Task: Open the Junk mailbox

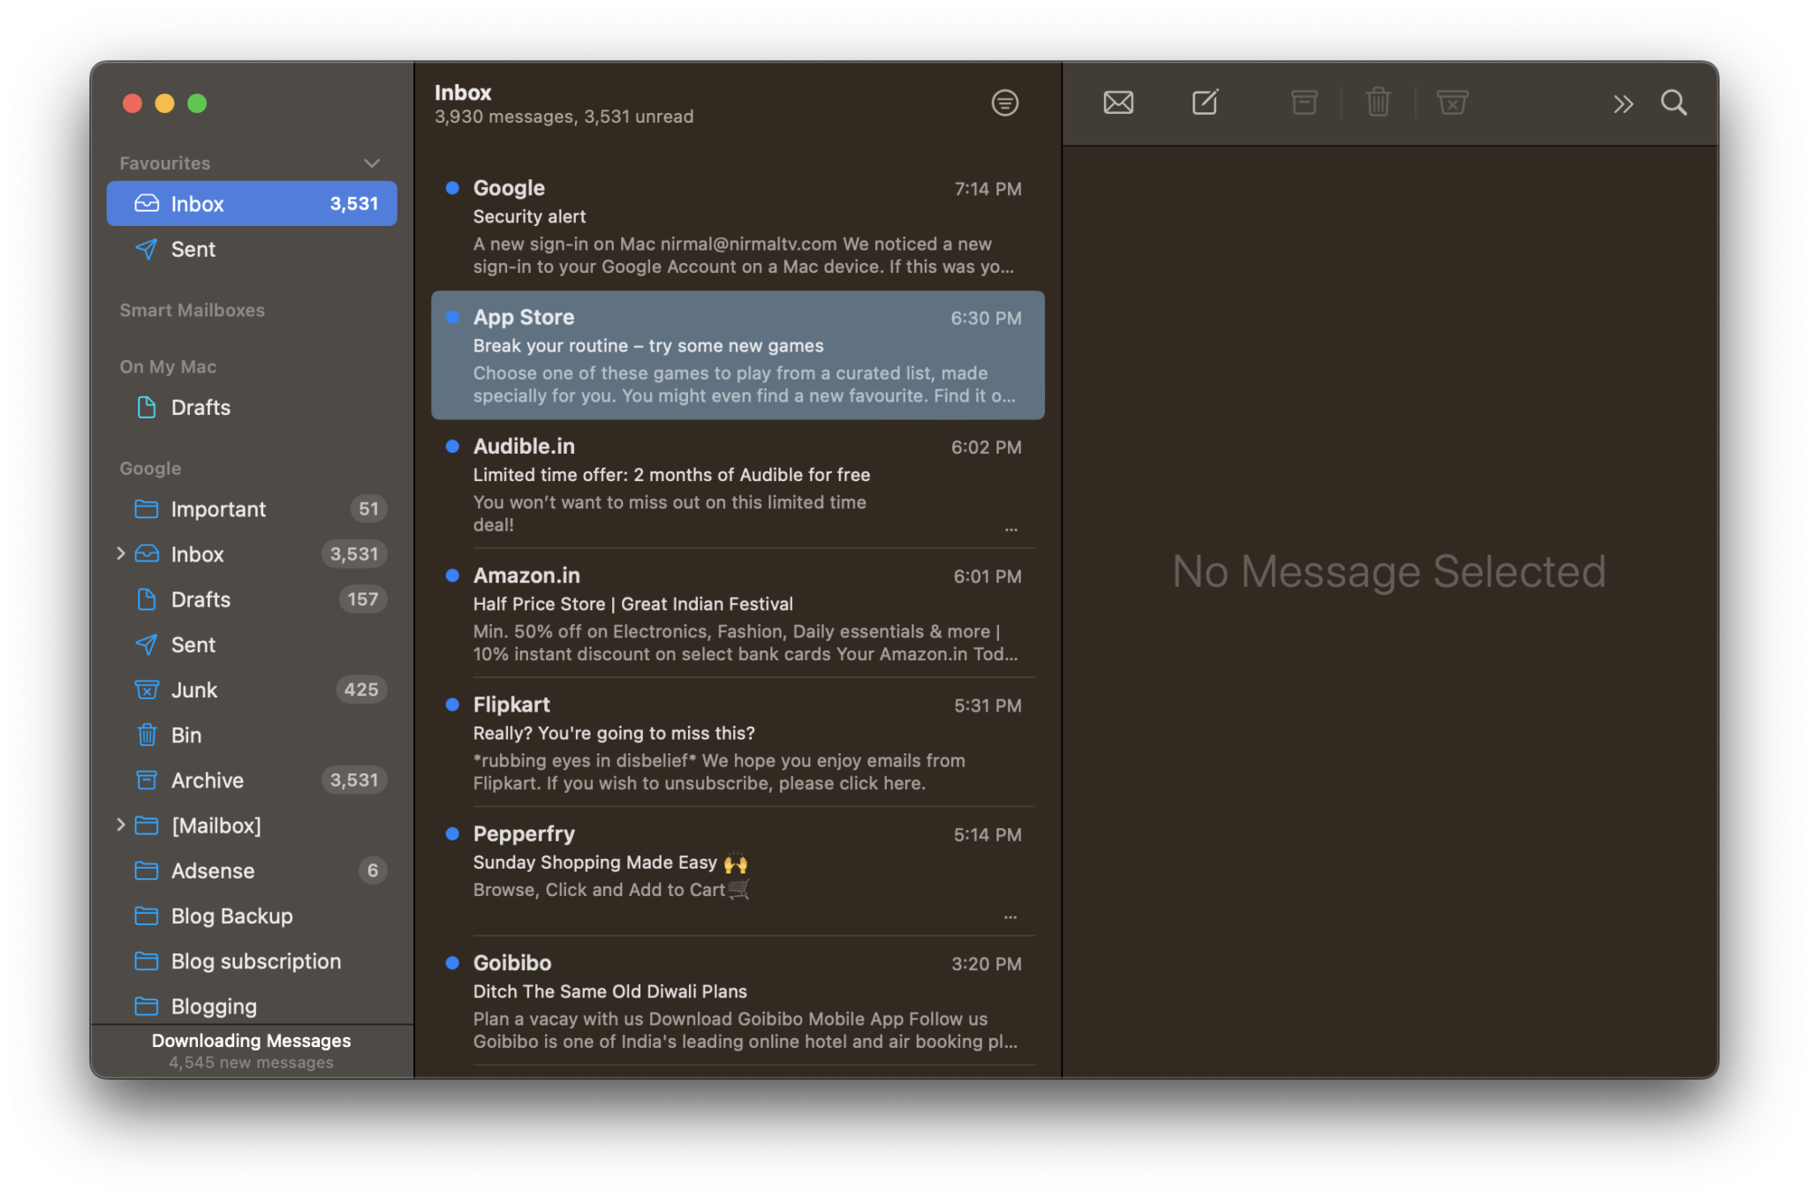Action: point(252,689)
